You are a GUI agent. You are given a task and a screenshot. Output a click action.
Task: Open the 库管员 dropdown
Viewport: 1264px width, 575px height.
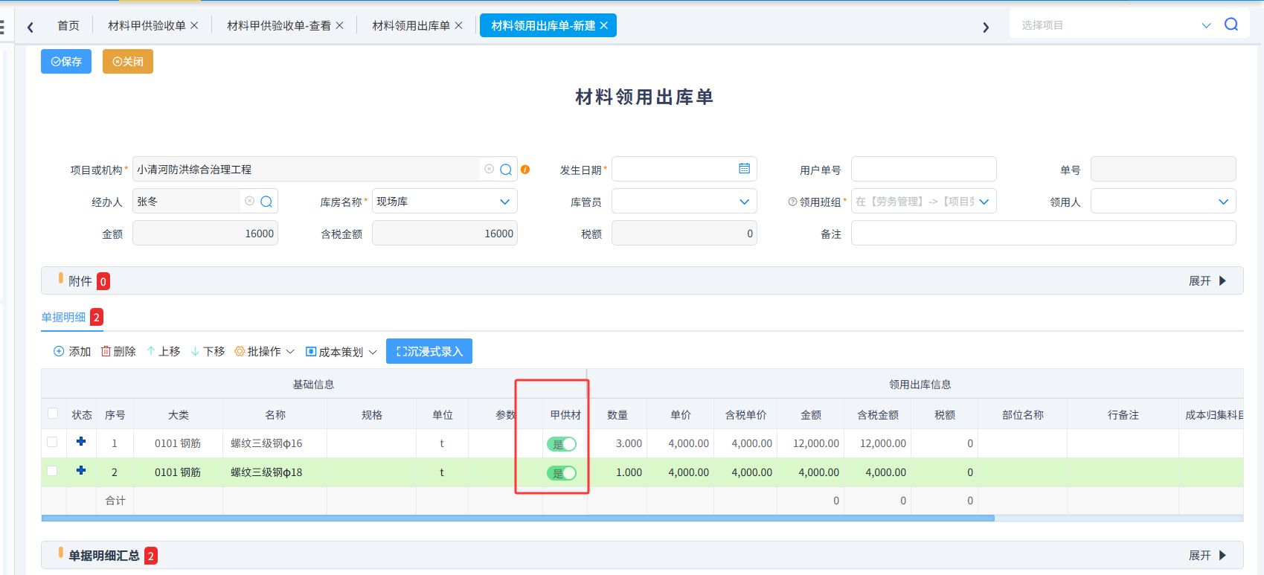coord(684,202)
